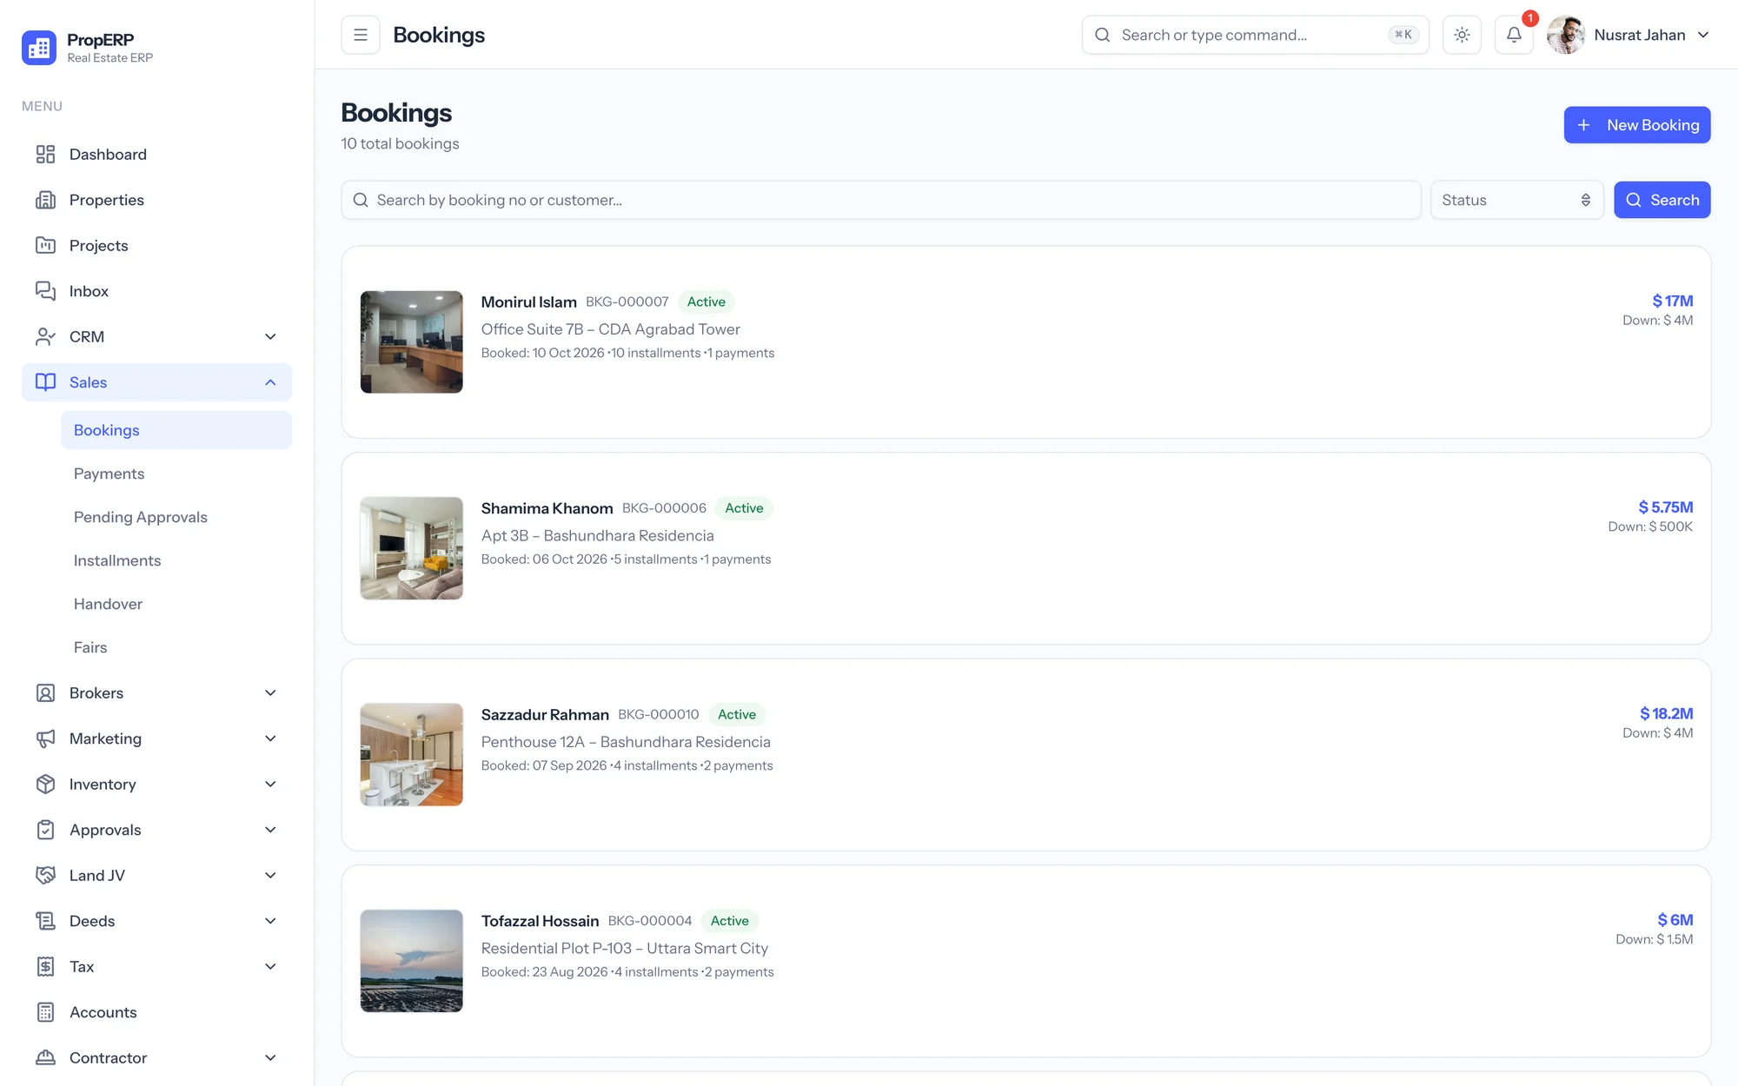
Task: Click the Marketing megaphone icon
Action: tap(45, 738)
